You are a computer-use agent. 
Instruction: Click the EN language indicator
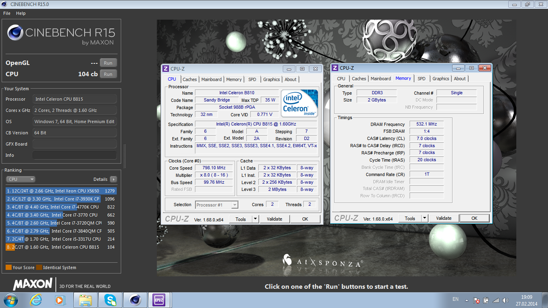click(455, 299)
